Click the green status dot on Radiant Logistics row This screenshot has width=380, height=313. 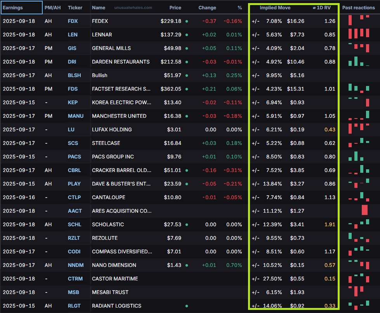tap(187, 306)
